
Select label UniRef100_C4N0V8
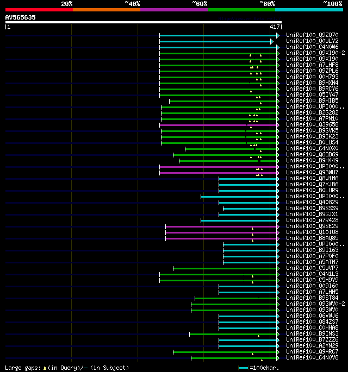click(x=312, y=357)
